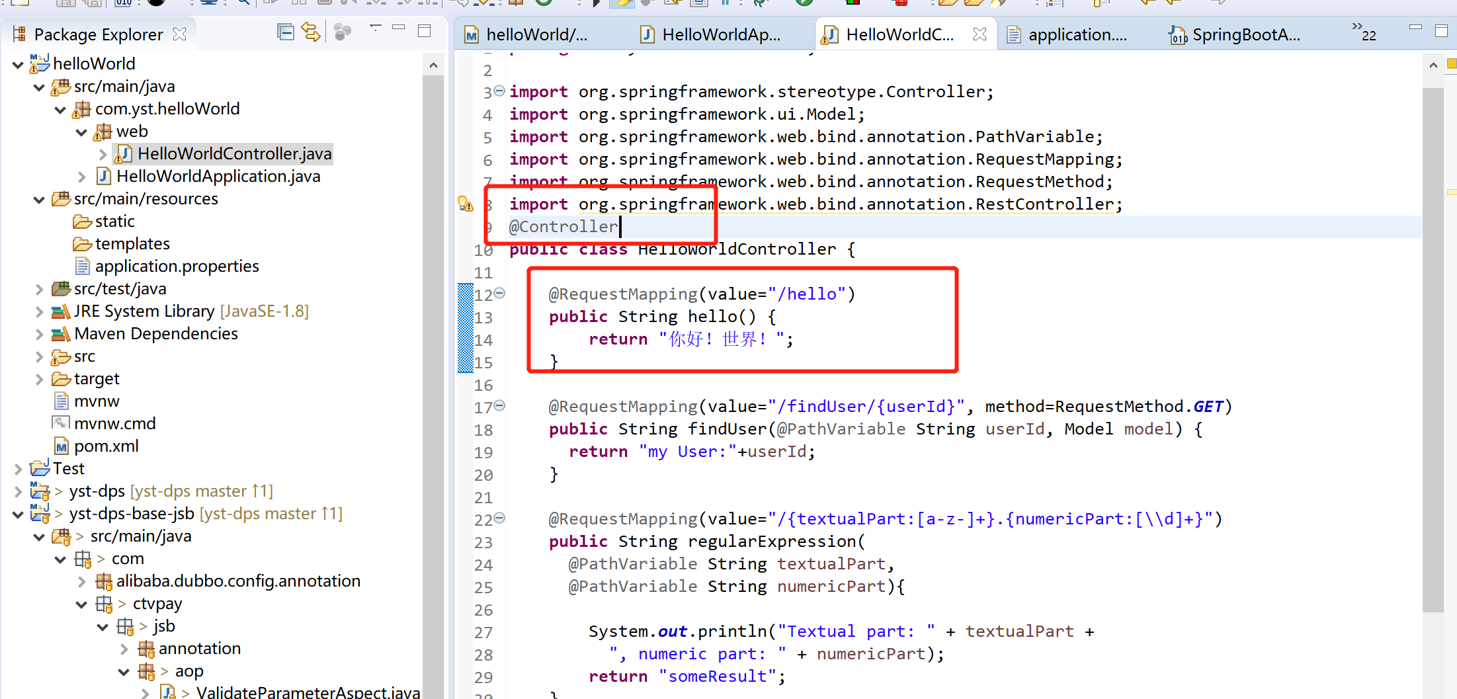Expand the target folder
This screenshot has width=1457, height=699.
39,380
